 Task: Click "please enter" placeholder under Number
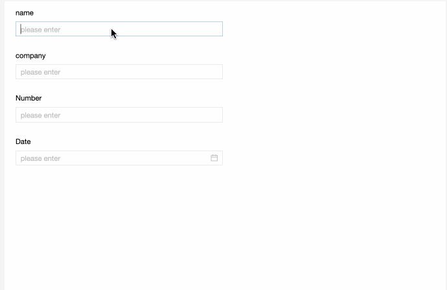40,115
